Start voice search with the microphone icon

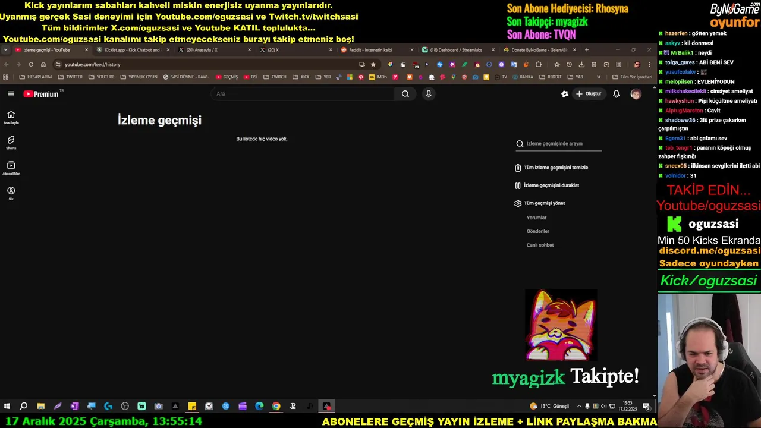(429, 94)
